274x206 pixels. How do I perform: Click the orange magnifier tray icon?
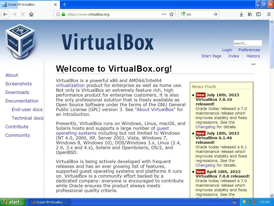click(x=254, y=202)
